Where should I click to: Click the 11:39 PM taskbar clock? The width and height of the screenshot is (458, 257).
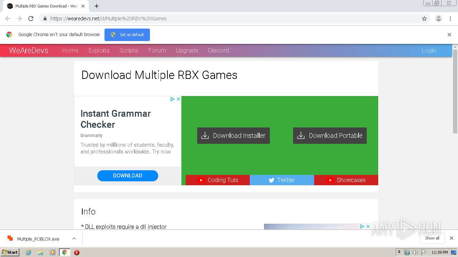(x=440, y=252)
